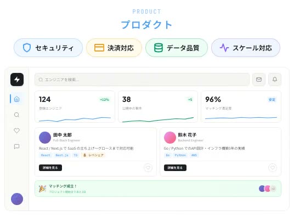The image size is (294, 216).
Task: Select the 決済対応 tab pill
Action: click(114, 48)
